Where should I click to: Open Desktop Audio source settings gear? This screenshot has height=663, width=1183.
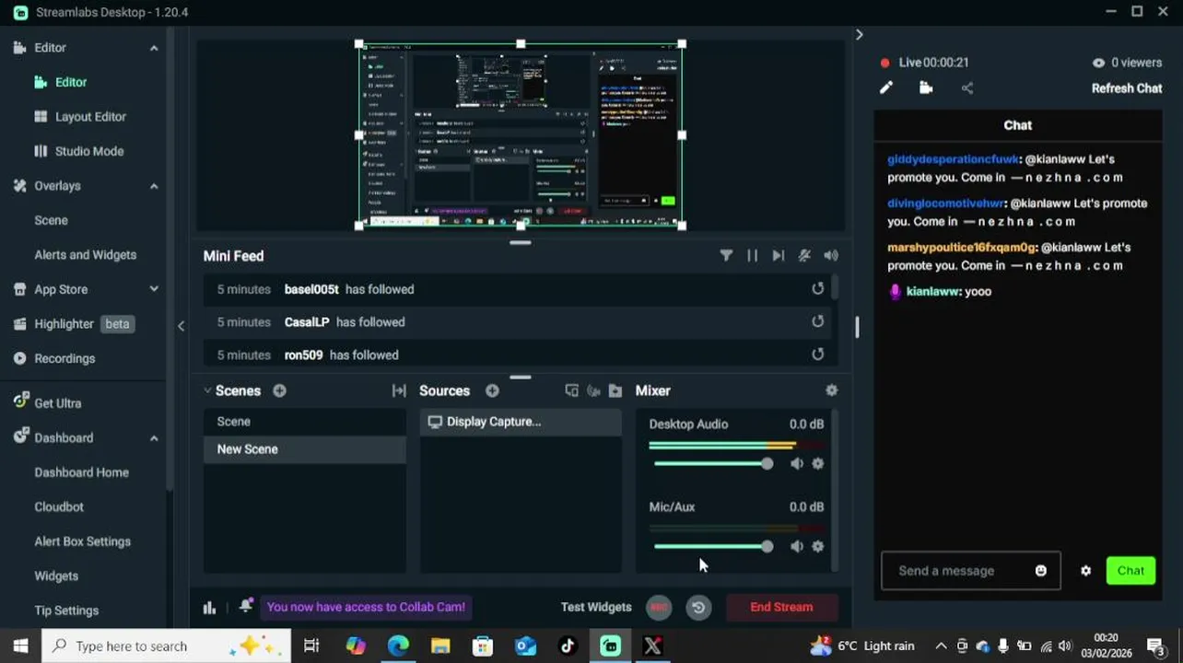coord(818,464)
